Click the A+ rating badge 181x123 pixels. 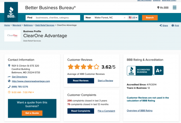pos(159,70)
